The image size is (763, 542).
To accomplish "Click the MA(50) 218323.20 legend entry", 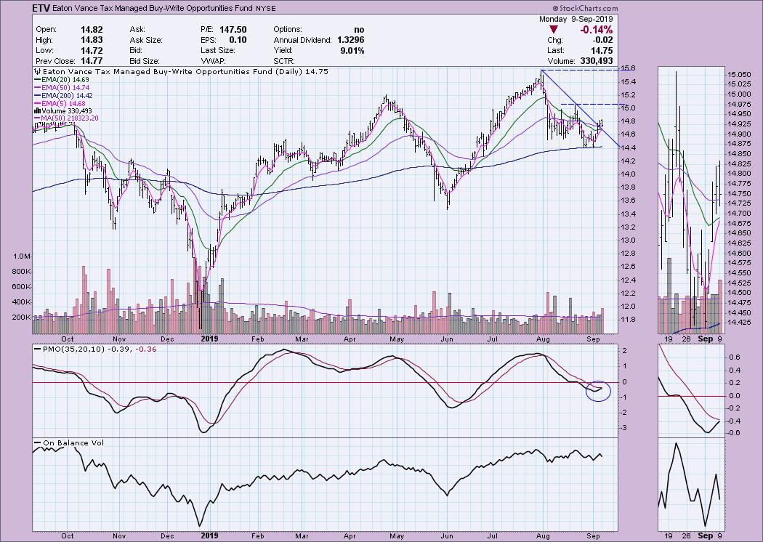I will pos(70,118).
